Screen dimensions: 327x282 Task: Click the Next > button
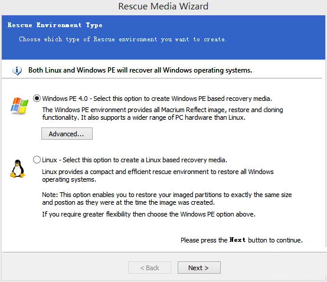point(199,268)
